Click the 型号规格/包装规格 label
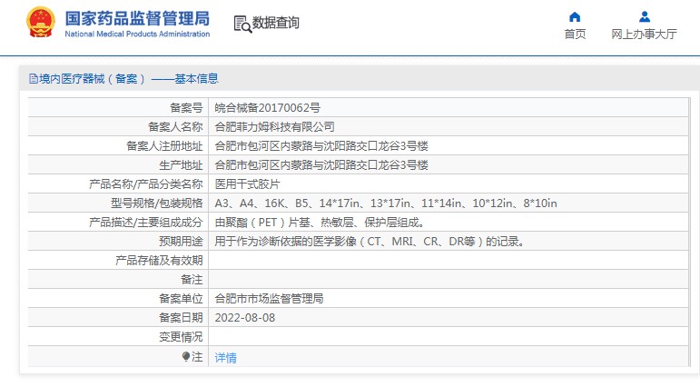The height and width of the screenshot is (387, 700). coord(157,203)
